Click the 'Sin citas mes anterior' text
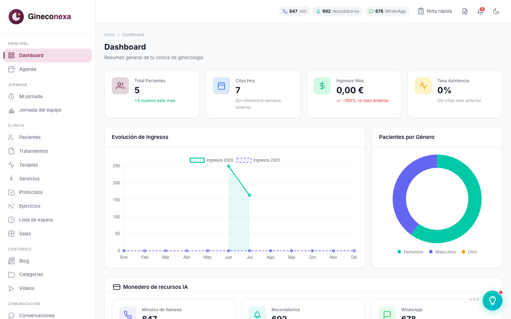Image resolution: width=511 pixels, height=319 pixels. [459, 101]
